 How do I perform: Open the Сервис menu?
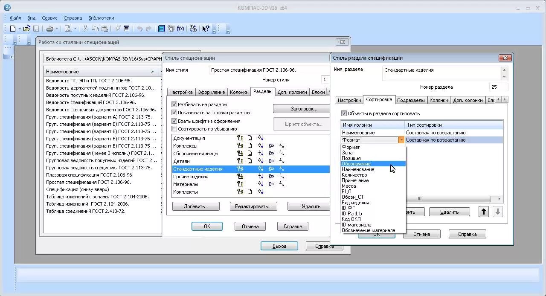[x=49, y=18]
